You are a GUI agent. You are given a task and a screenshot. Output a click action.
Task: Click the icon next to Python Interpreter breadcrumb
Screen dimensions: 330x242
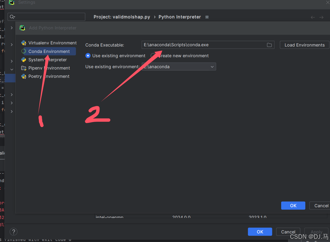point(207,17)
